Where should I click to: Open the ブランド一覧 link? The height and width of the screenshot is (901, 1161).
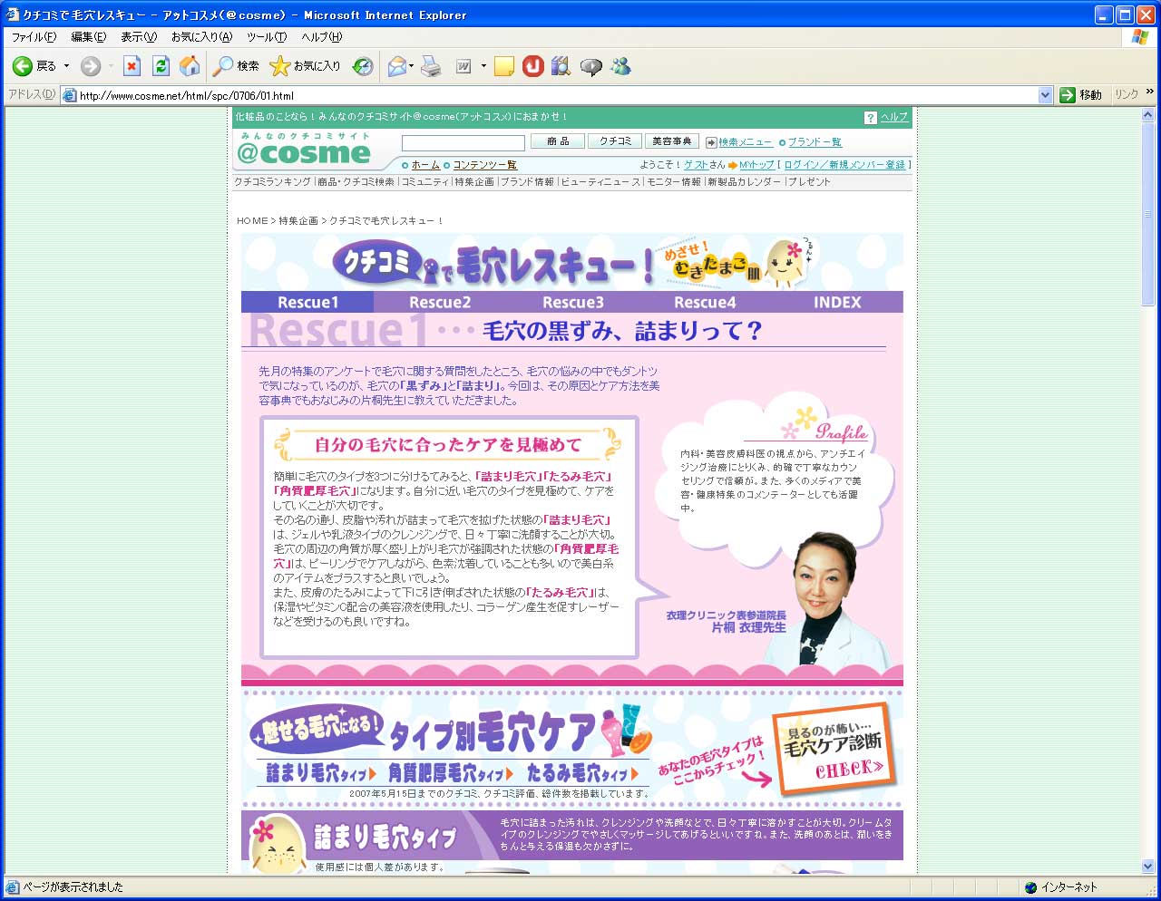pos(815,142)
